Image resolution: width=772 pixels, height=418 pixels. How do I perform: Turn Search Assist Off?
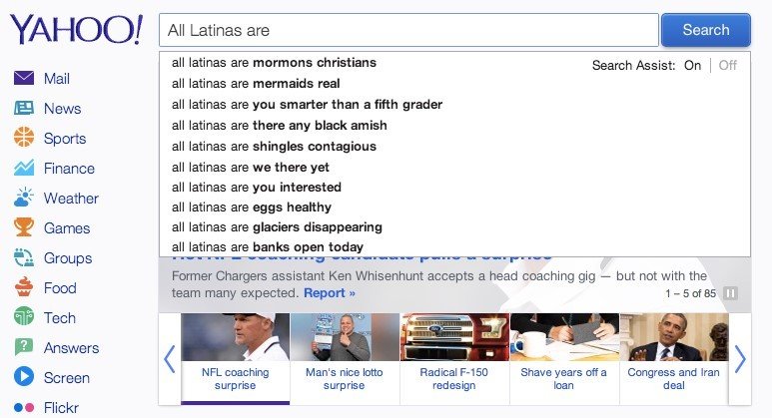coord(728,66)
